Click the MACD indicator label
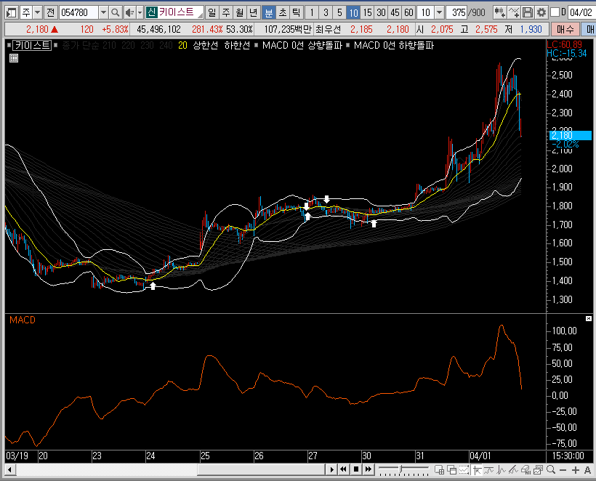596x481 pixels. (x=23, y=320)
